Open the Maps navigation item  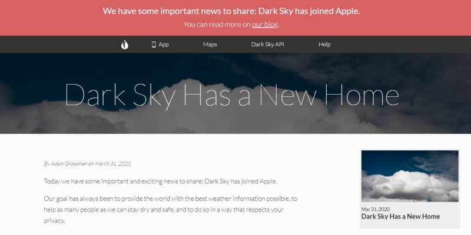pos(210,45)
